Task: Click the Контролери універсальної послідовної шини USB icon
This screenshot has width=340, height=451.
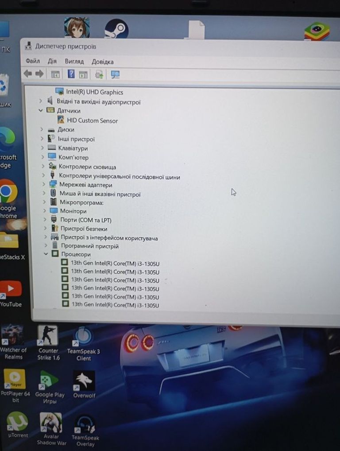Action: [52, 175]
